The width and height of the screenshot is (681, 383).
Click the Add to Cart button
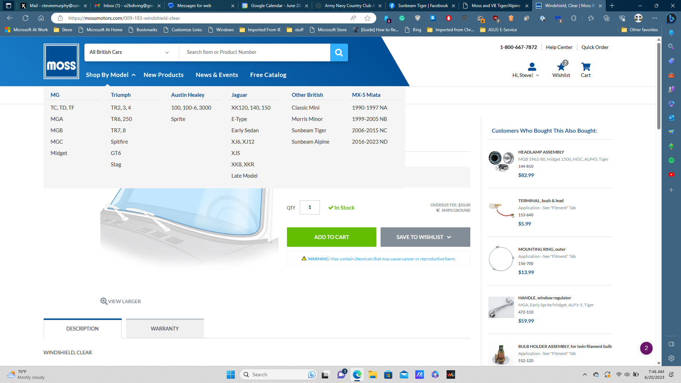[332, 237]
